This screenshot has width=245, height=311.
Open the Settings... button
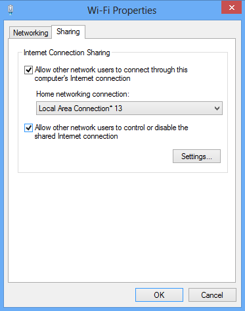[x=196, y=156]
